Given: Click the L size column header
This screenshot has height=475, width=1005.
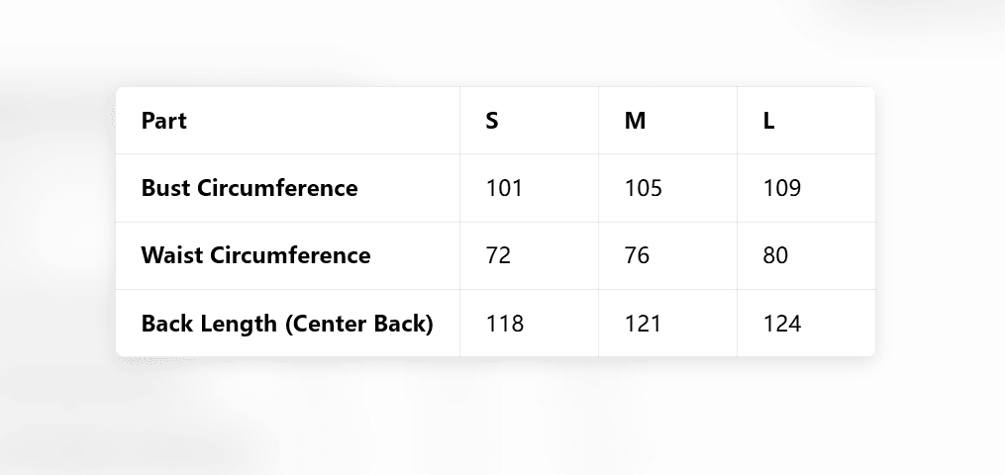Looking at the screenshot, I should click(769, 121).
